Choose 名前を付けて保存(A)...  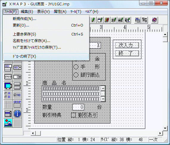click(x=46, y=41)
